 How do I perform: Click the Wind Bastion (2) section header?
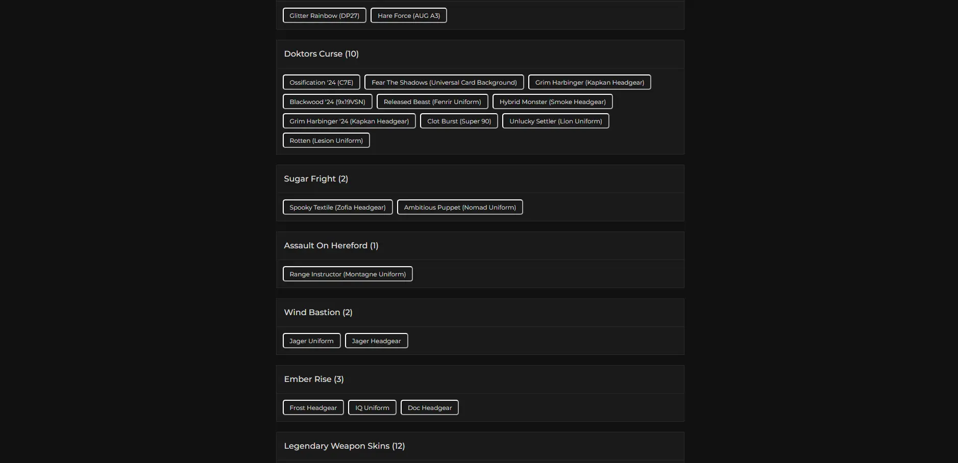[318, 313]
